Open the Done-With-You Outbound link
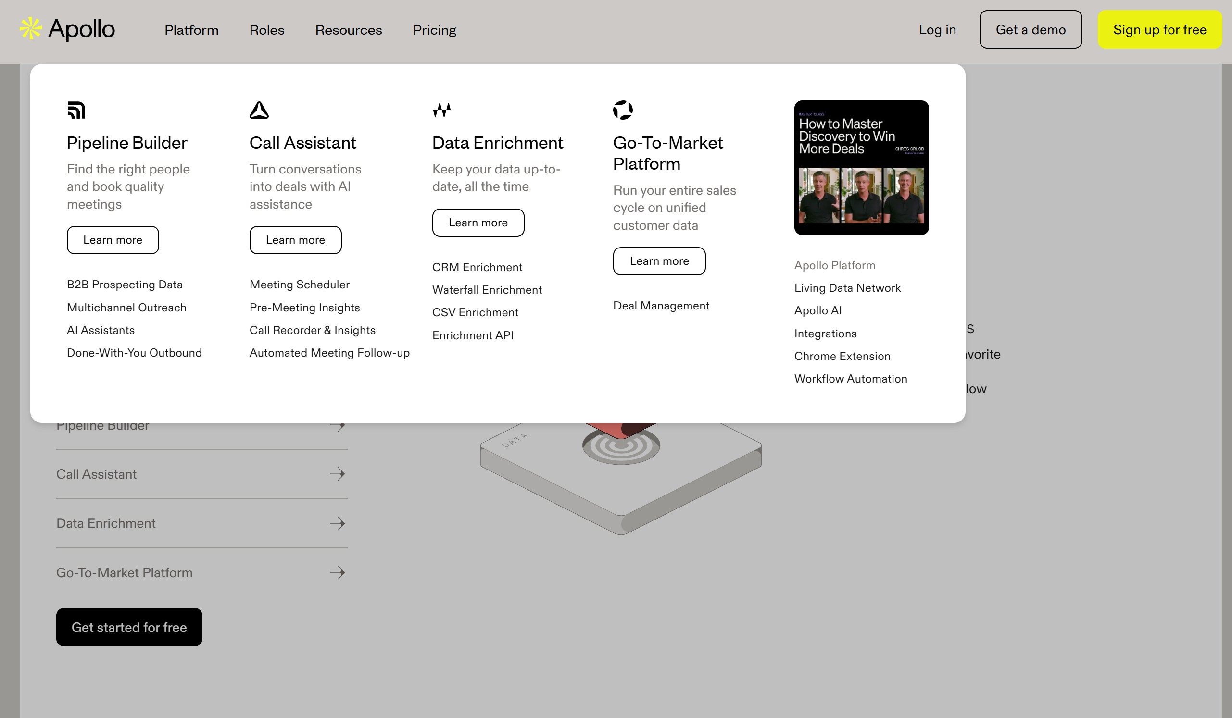 click(135, 353)
